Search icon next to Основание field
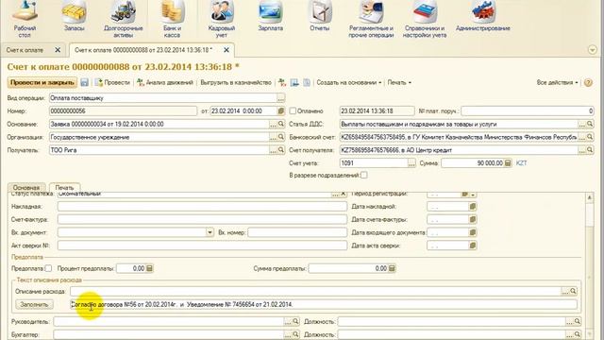The height and width of the screenshot is (340, 604). tap(281, 124)
